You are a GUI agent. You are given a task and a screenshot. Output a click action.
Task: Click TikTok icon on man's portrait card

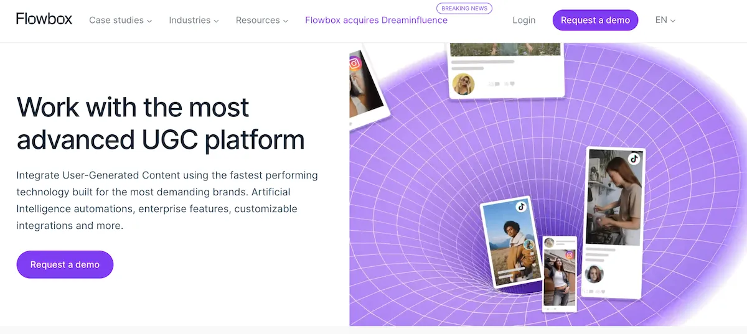521,207
